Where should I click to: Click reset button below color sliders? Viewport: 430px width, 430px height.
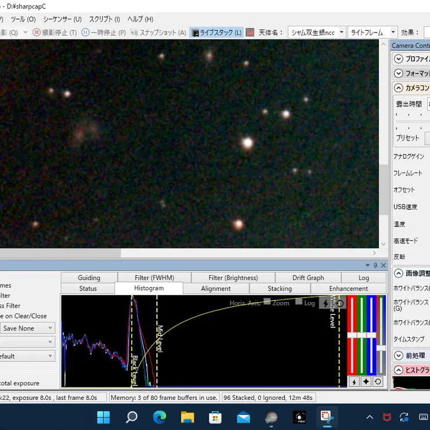click(378, 381)
